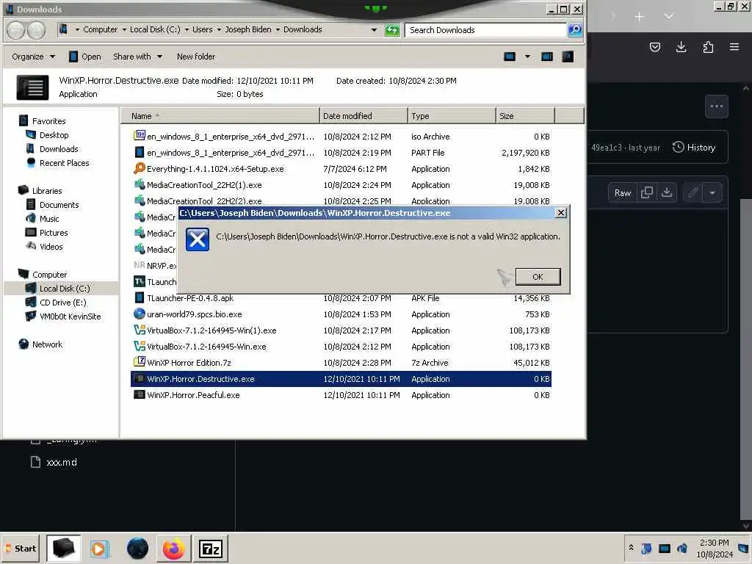Select Favorites in the navigation pane
This screenshot has width=752, height=564.
click(48, 121)
